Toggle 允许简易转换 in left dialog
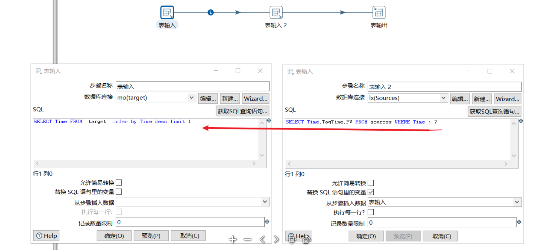 tap(119, 182)
